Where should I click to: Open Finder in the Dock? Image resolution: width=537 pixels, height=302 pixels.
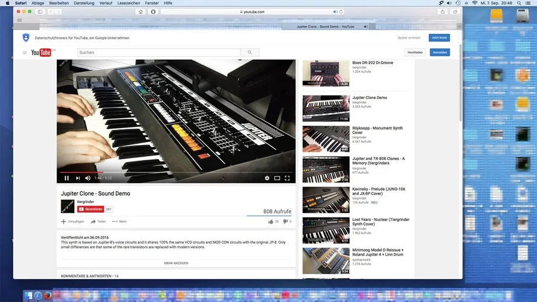point(28,295)
